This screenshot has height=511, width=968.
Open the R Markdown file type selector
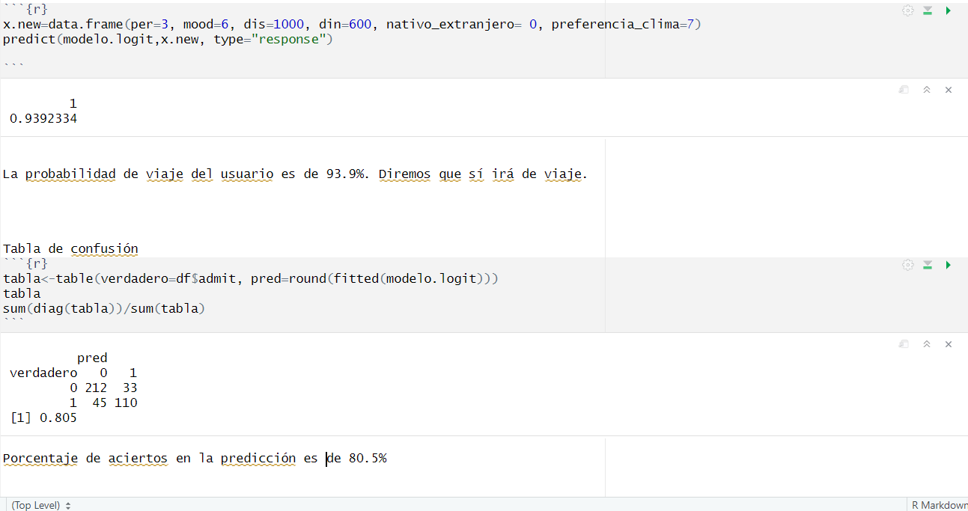click(x=939, y=505)
